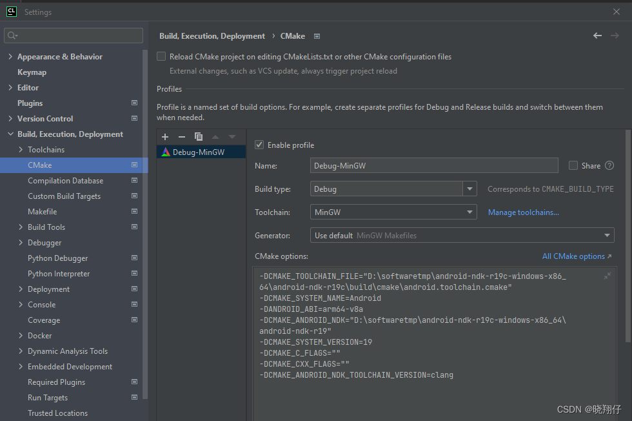The width and height of the screenshot is (632, 421).
Task: Click the project-level icon on Console row
Action: (135, 304)
